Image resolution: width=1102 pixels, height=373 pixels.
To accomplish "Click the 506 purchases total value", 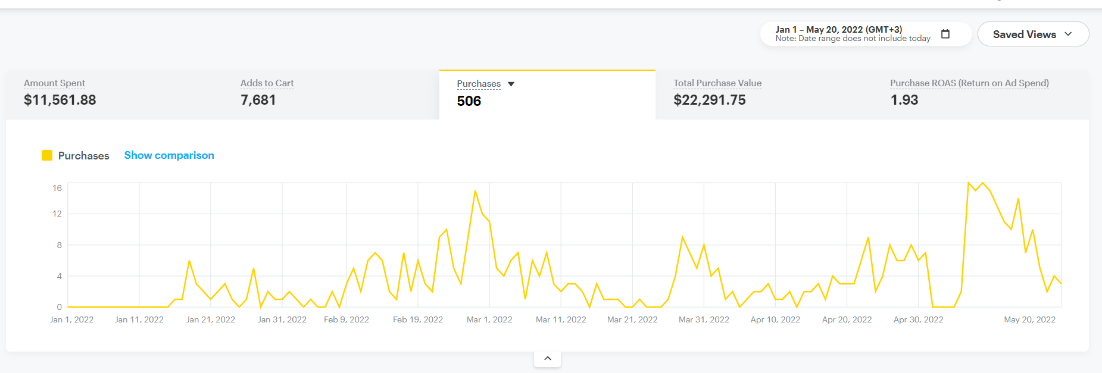I will coord(469,101).
